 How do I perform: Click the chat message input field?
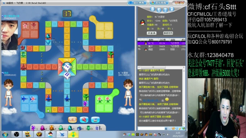click(x=151, y=128)
